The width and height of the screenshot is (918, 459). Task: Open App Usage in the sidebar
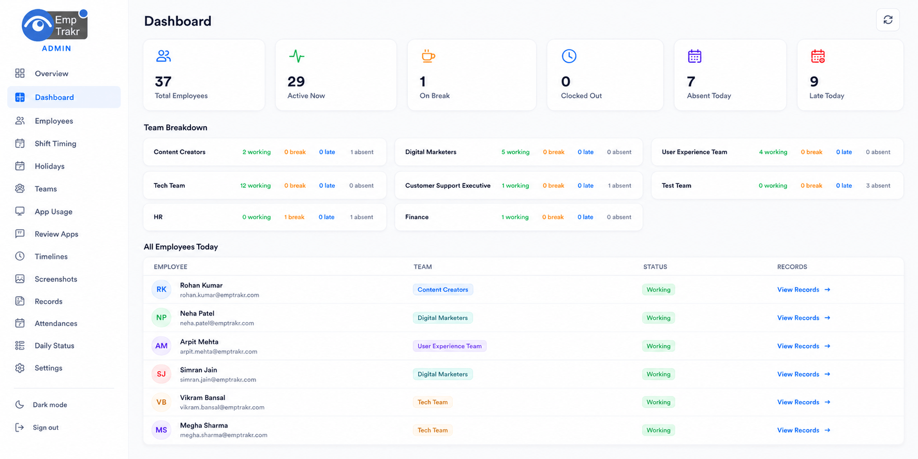click(64, 211)
